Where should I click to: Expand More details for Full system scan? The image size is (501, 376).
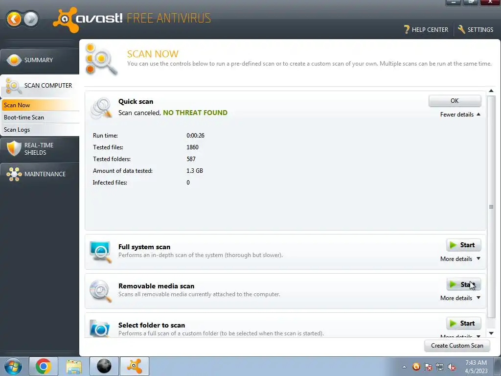tap(460, 259)
